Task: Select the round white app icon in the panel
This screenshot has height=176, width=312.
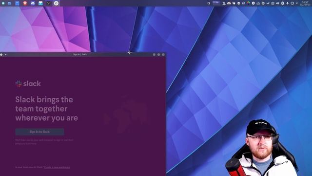Action: 57,3
